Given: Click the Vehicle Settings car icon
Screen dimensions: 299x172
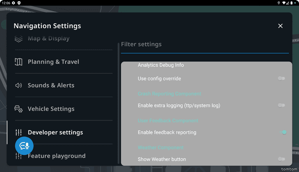Looking at the screenshot, I should pos(18,109).
